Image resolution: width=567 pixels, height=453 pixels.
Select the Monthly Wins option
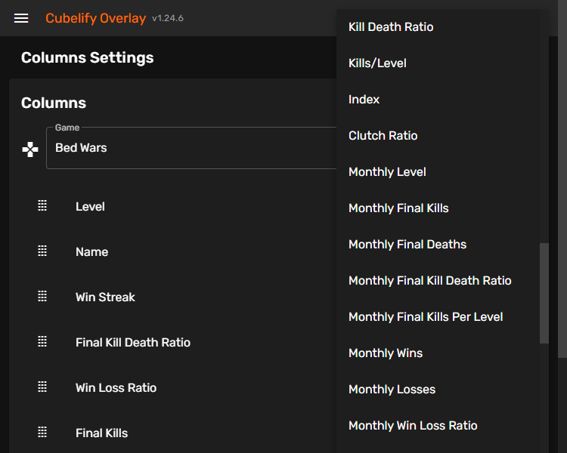click(386, 353)
